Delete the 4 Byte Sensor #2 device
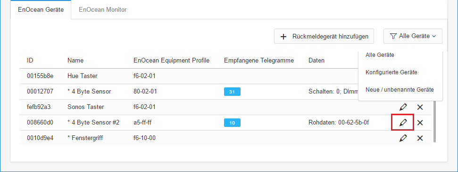 coord(420,123)
